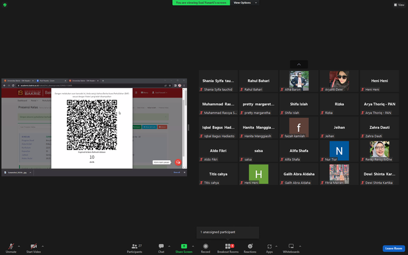Click the 'You are viewing' green banner
Screen dimensions: 408x255
201,3
